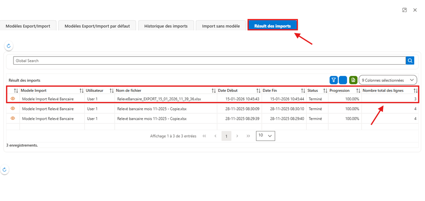Go to previous page chevron

pyautogui.click(x=215, y=136)
